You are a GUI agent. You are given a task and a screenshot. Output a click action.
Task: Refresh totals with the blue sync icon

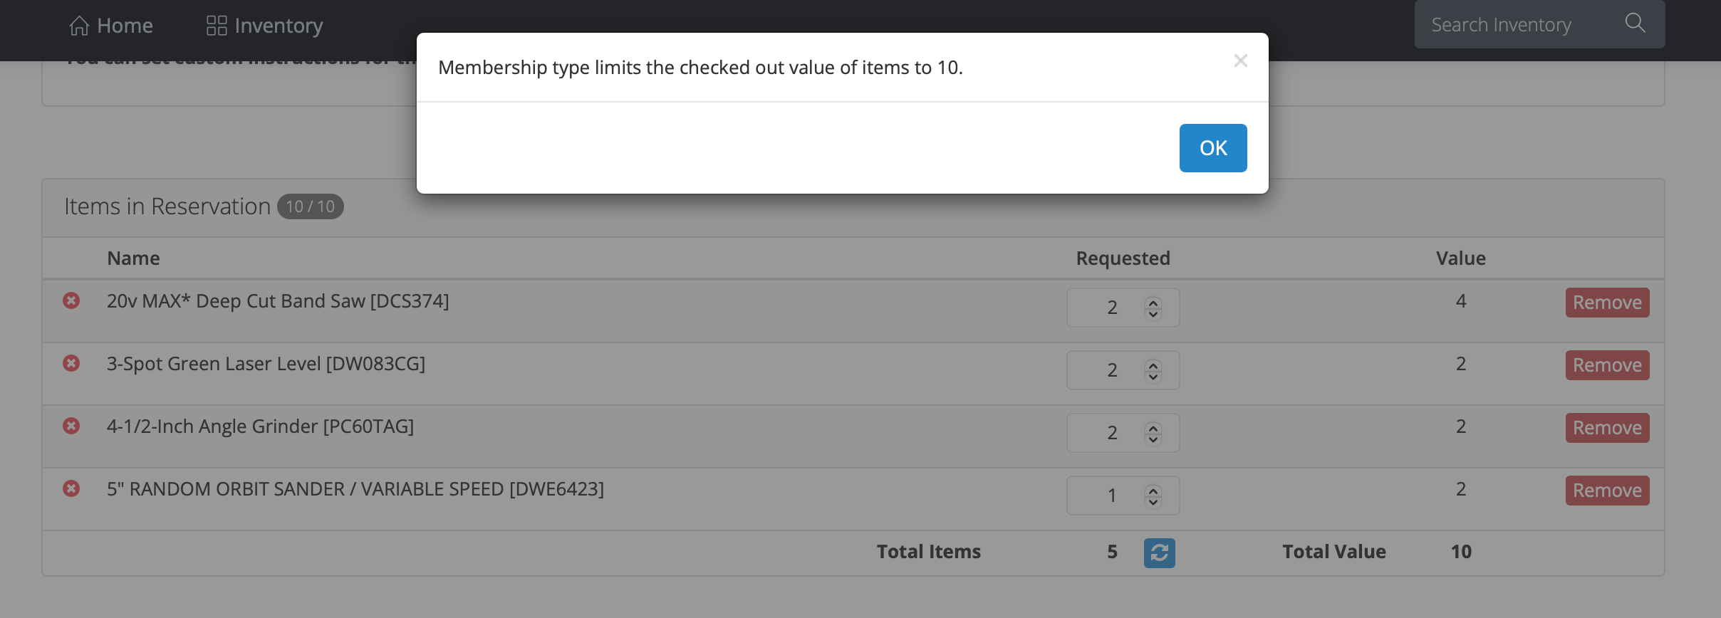tap(1159, 552)
